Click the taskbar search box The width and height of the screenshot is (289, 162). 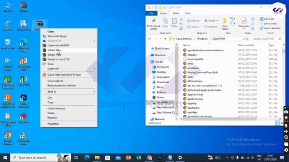coord(41,157)
